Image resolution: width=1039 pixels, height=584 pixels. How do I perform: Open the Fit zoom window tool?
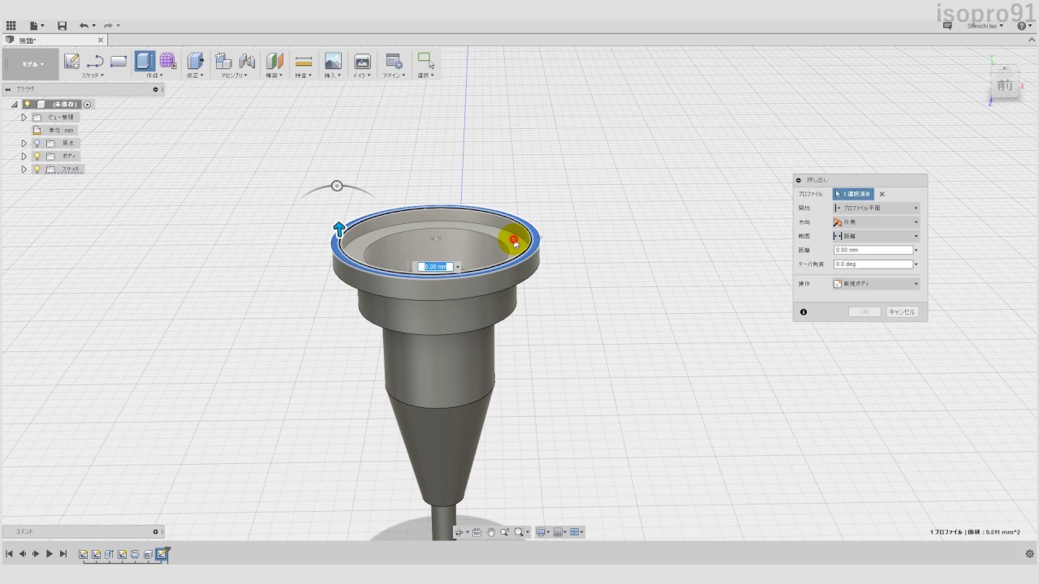[520, 532]
